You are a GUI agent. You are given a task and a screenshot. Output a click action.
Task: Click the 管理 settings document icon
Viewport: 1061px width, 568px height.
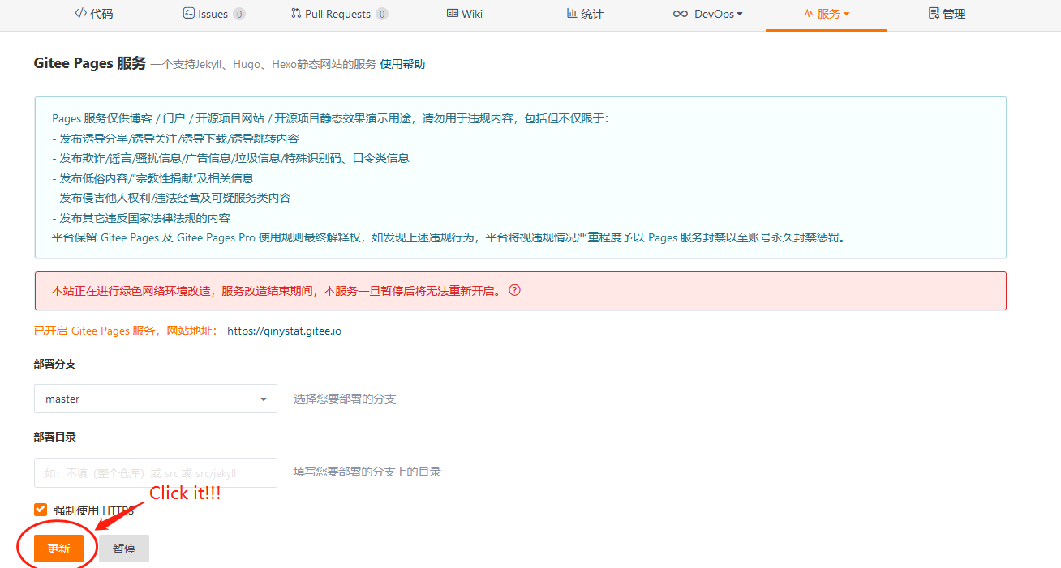(934, 14)
